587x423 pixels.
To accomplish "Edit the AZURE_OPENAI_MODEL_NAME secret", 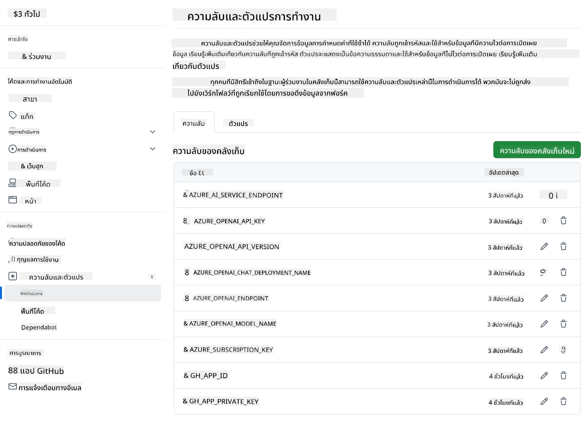I will [x=544, y=324].
